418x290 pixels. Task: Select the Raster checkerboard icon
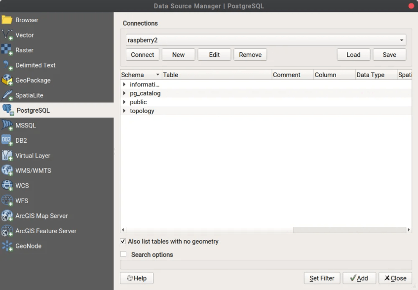(7, 50)
